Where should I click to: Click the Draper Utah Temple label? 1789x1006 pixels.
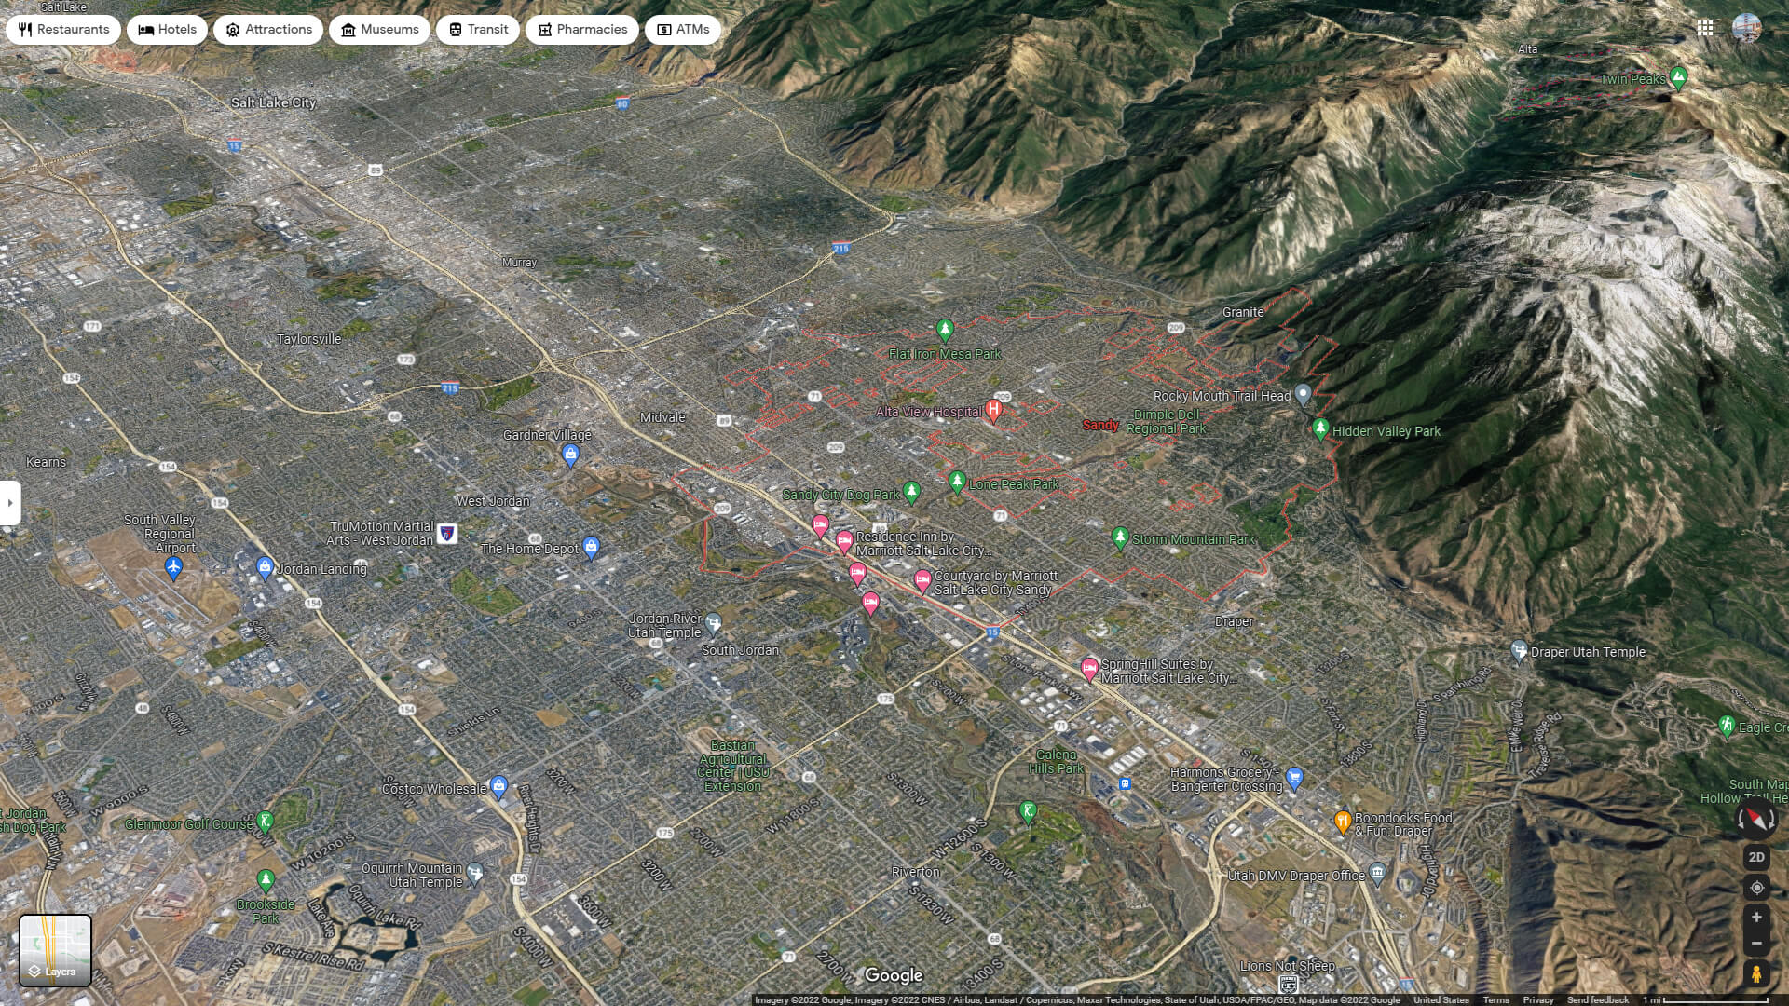pyautogui.click(x=1589, y=652)
